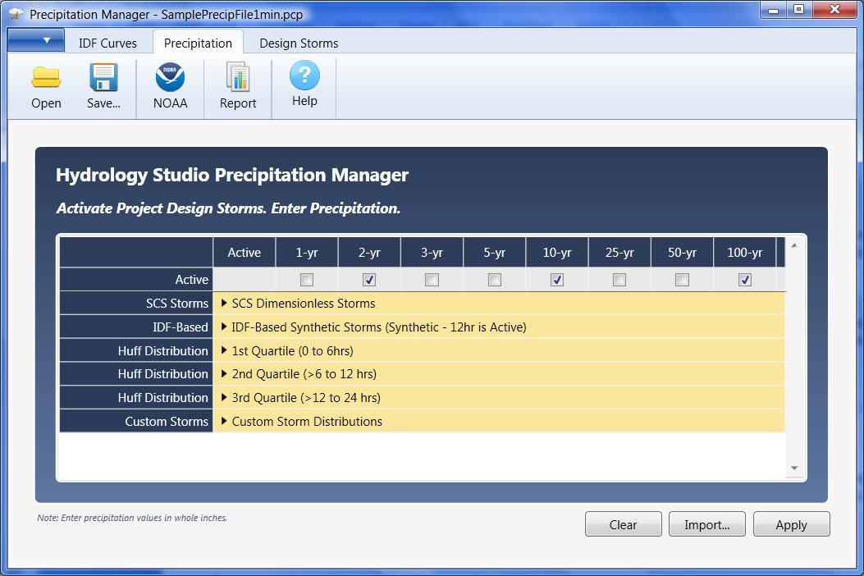Screen dimensions: 864x576
Task: Save the precipitation file
Action: pos(103,85)
